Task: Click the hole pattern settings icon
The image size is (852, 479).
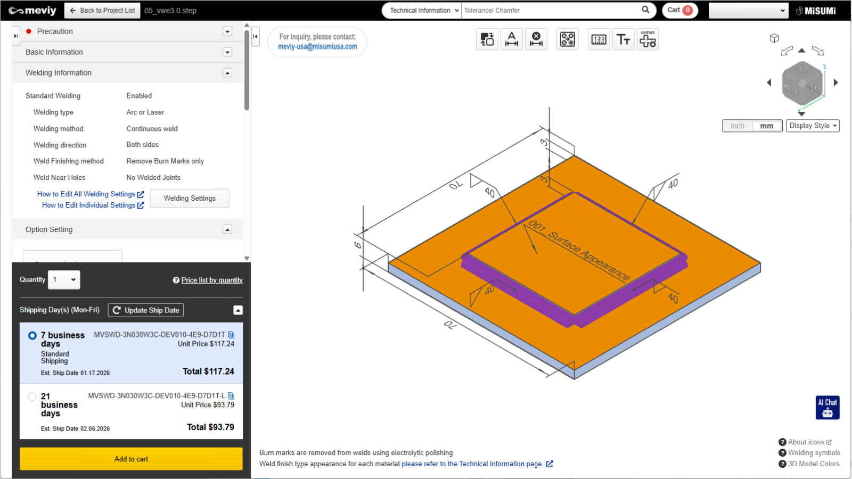Action: [567, 39]
